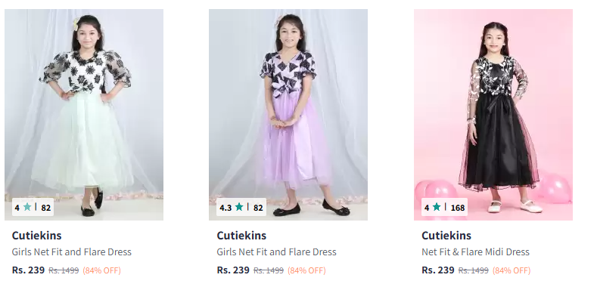The height and width of the screenshot is (287, 594).
Task: Click the (84% OFF) label under the black dress
Action: point(512,270)
